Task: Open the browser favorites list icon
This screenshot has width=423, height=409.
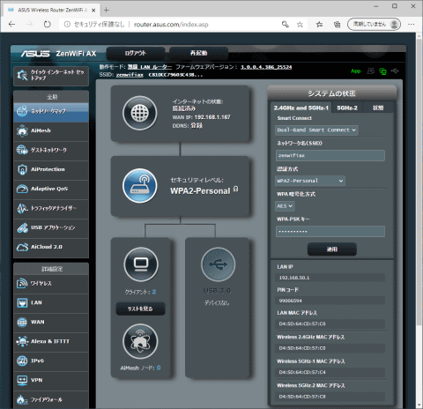Action: 319,25
